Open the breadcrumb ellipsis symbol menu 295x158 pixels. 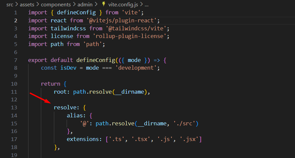[x=146, y=5]
